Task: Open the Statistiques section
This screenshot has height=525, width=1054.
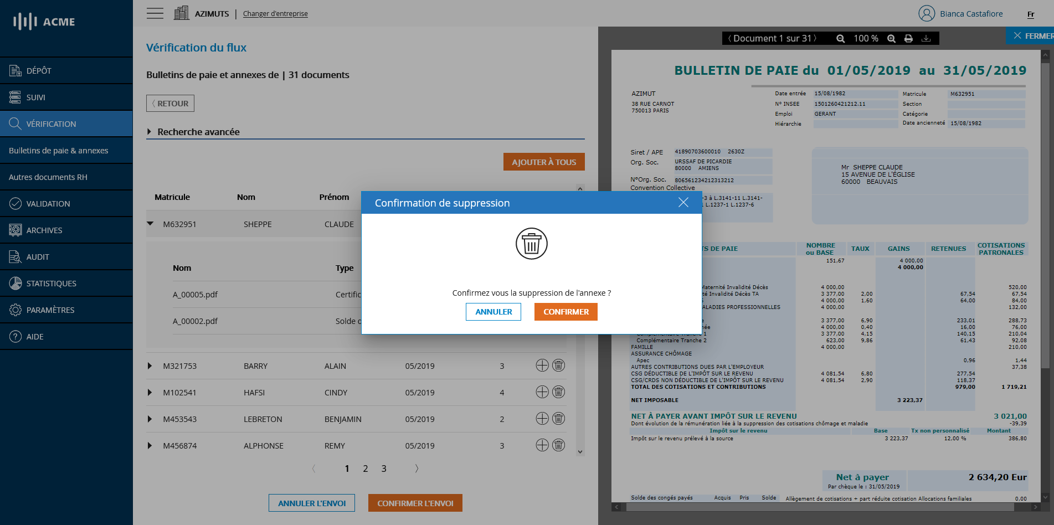Action: [x=52, y=283]
